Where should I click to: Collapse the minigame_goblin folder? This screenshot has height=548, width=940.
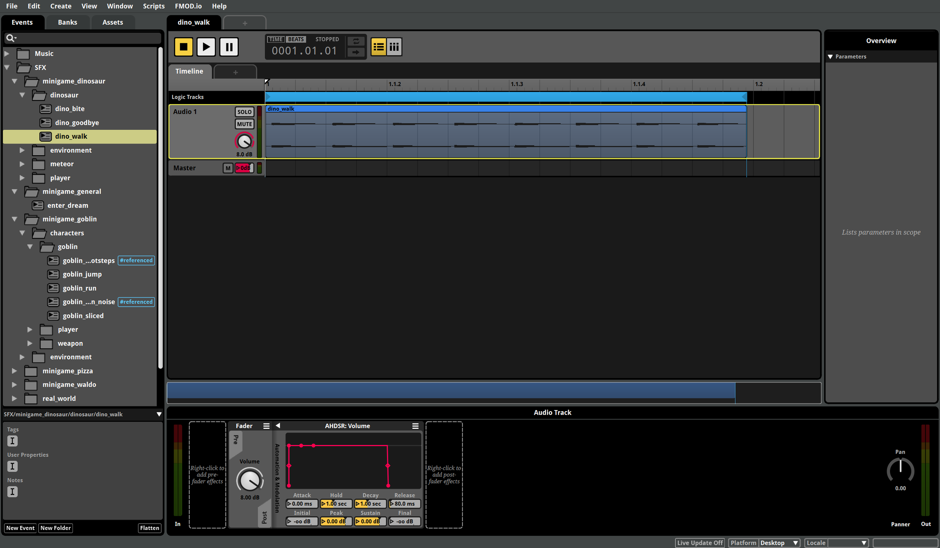pos(14,219)
